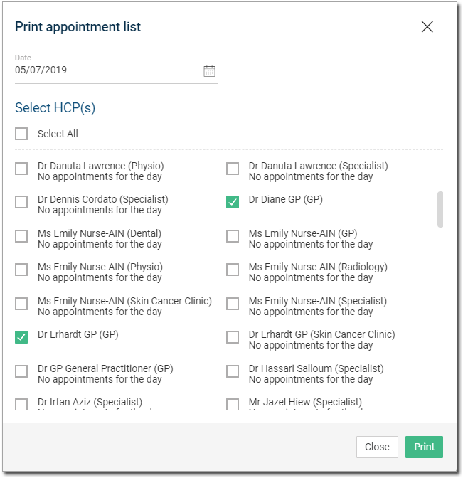Tick the Select All checkbox
This screenshot has width=463, height=478.
pyautogui.click(x=21, y=134)
